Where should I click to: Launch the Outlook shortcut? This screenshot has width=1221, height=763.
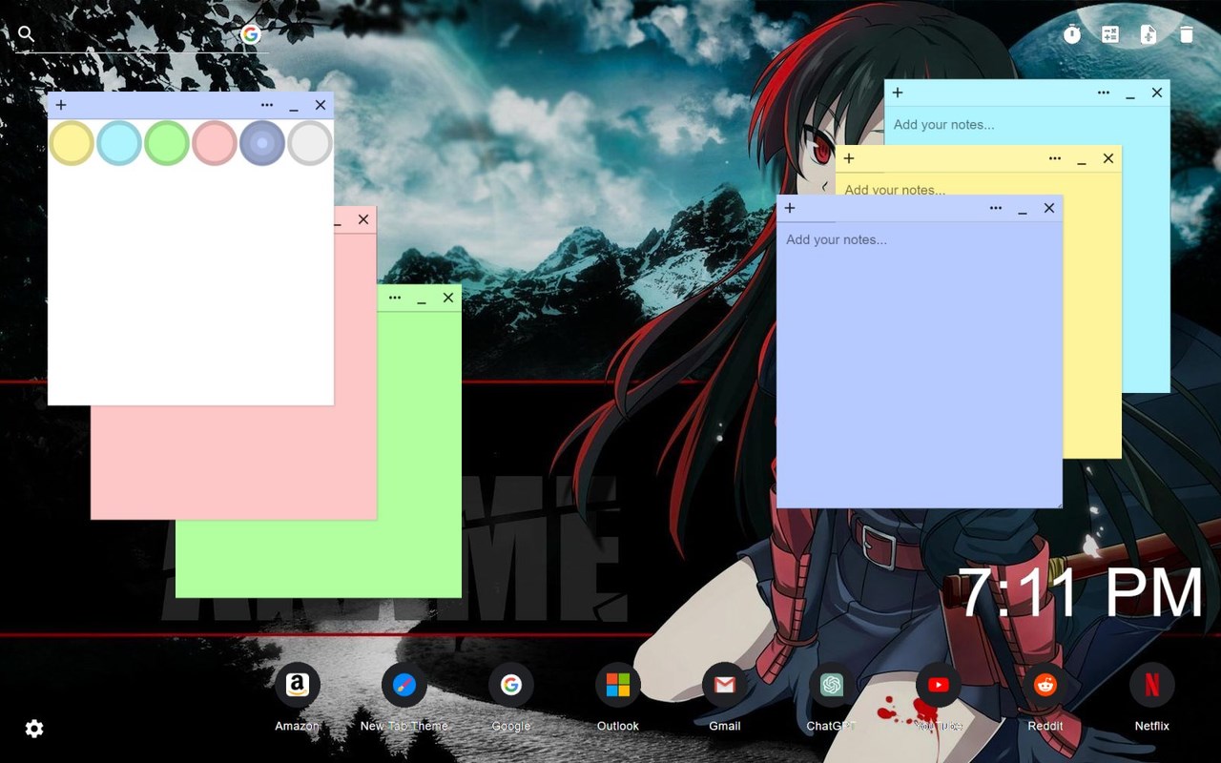618,685
